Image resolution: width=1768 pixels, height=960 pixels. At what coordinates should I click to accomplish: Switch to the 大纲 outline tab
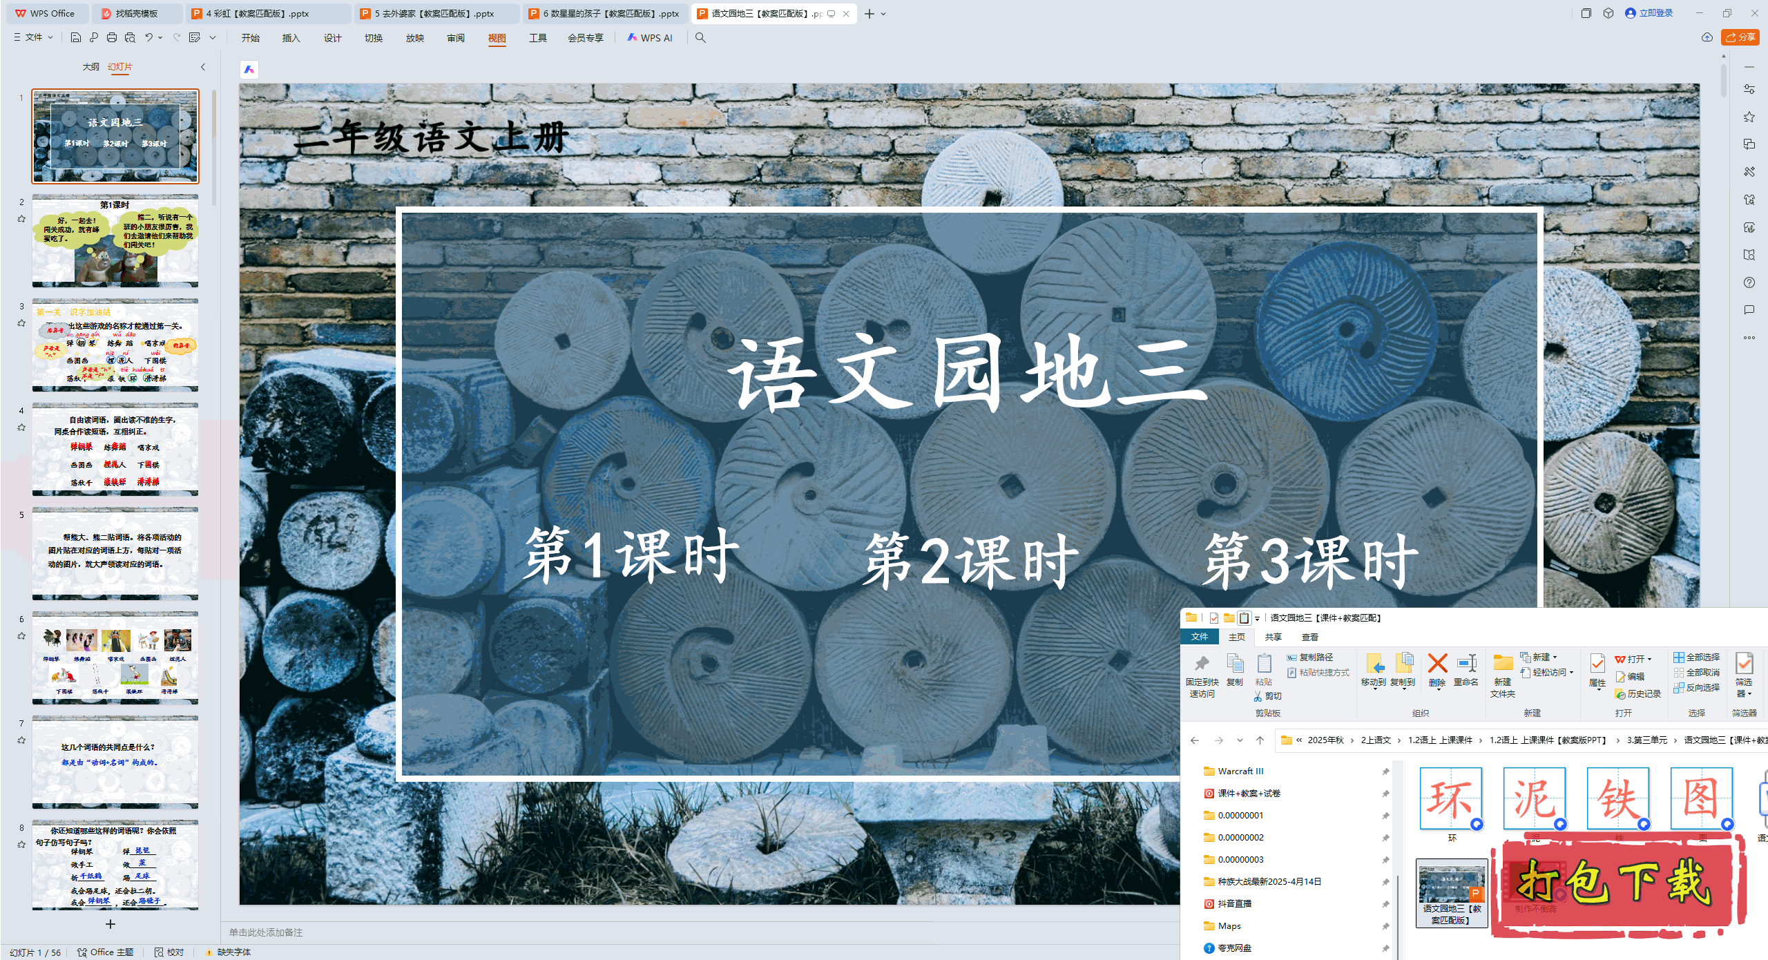90,67
